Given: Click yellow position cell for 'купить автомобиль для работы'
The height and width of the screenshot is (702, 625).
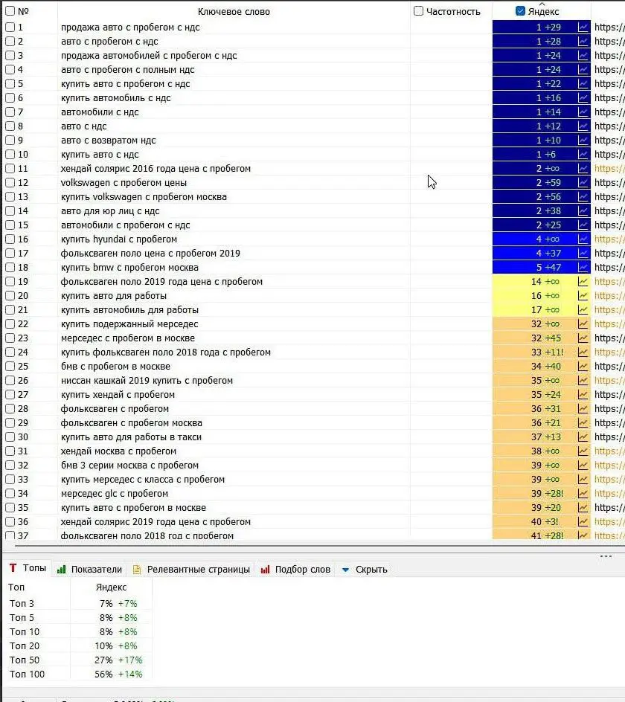Looking at the screenshot, I should (534, 309).
